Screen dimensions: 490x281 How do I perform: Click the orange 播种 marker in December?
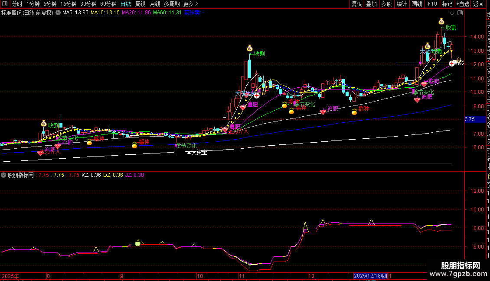354,112
